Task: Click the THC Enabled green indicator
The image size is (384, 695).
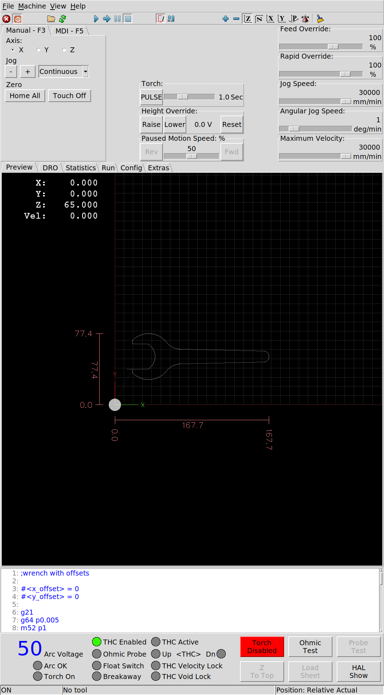Action: (x=97, y=642)
